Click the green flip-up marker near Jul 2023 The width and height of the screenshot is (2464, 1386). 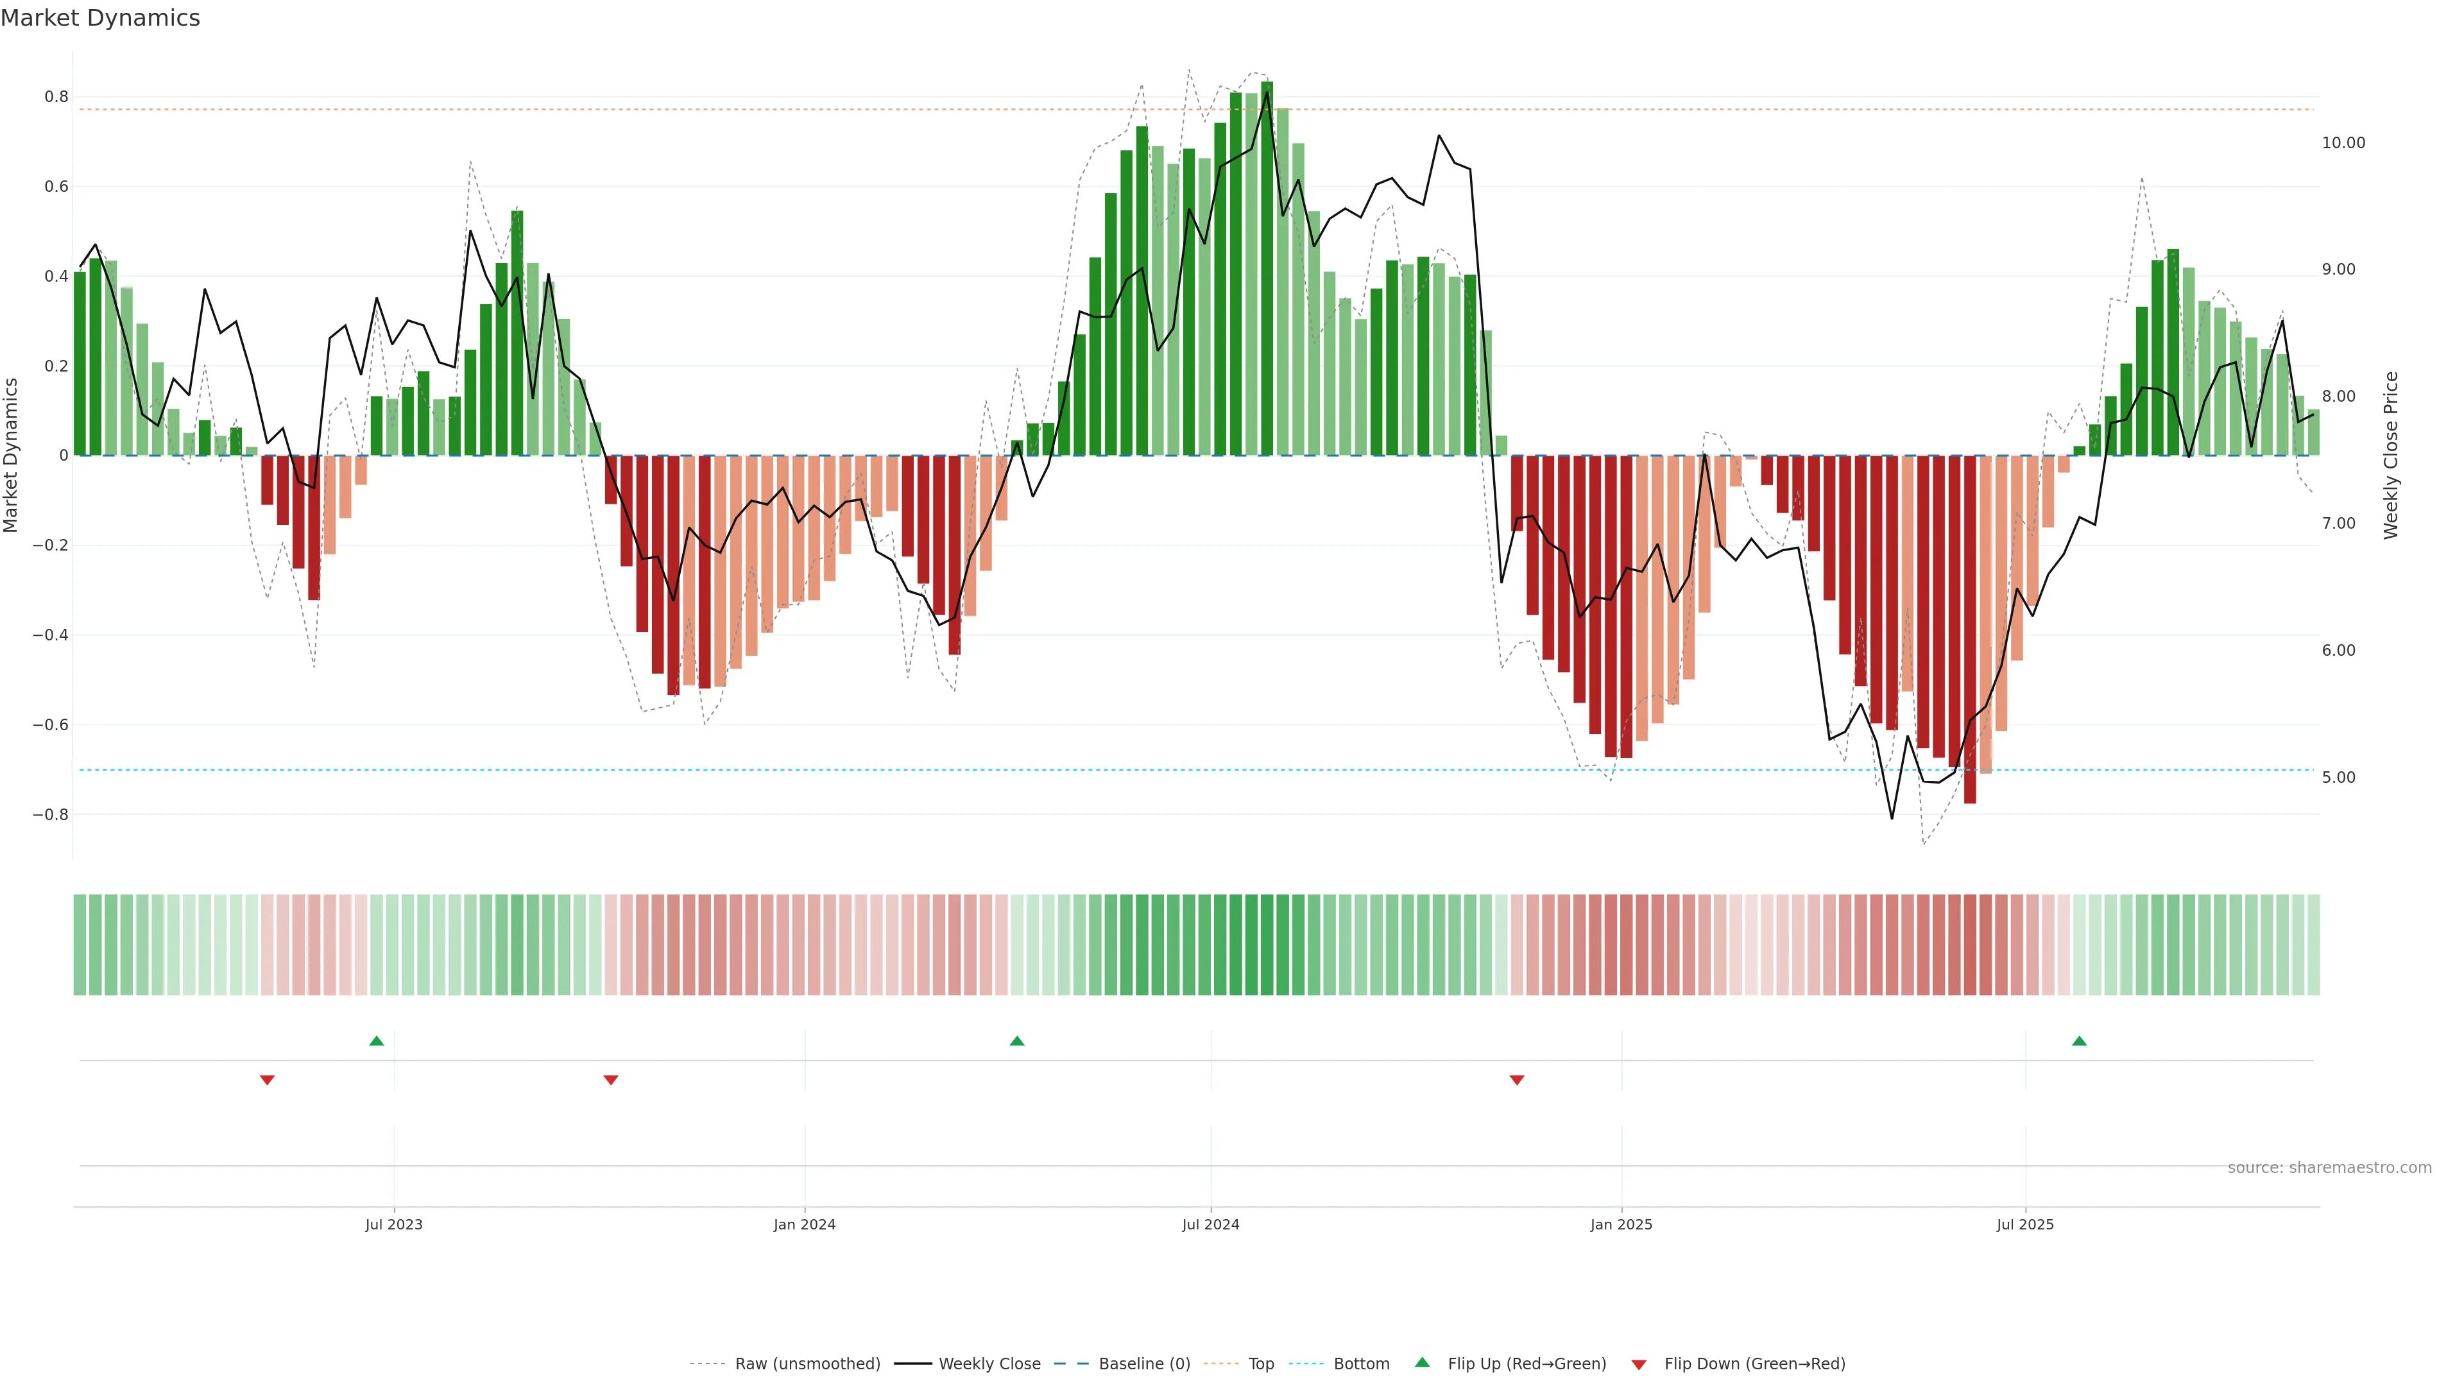coord(377,1041)
